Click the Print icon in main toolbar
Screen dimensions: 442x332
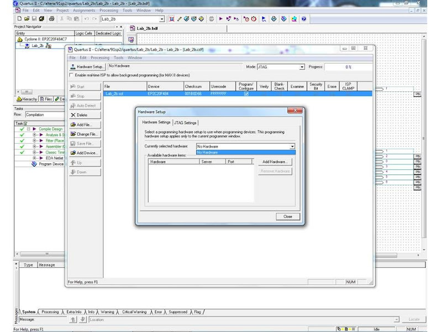[x=51, y=19]
